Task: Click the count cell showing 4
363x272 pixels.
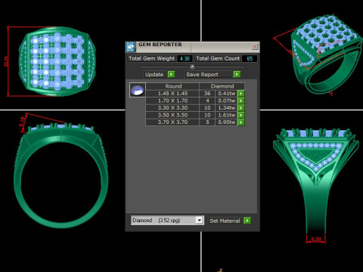Action: [207, 100]
